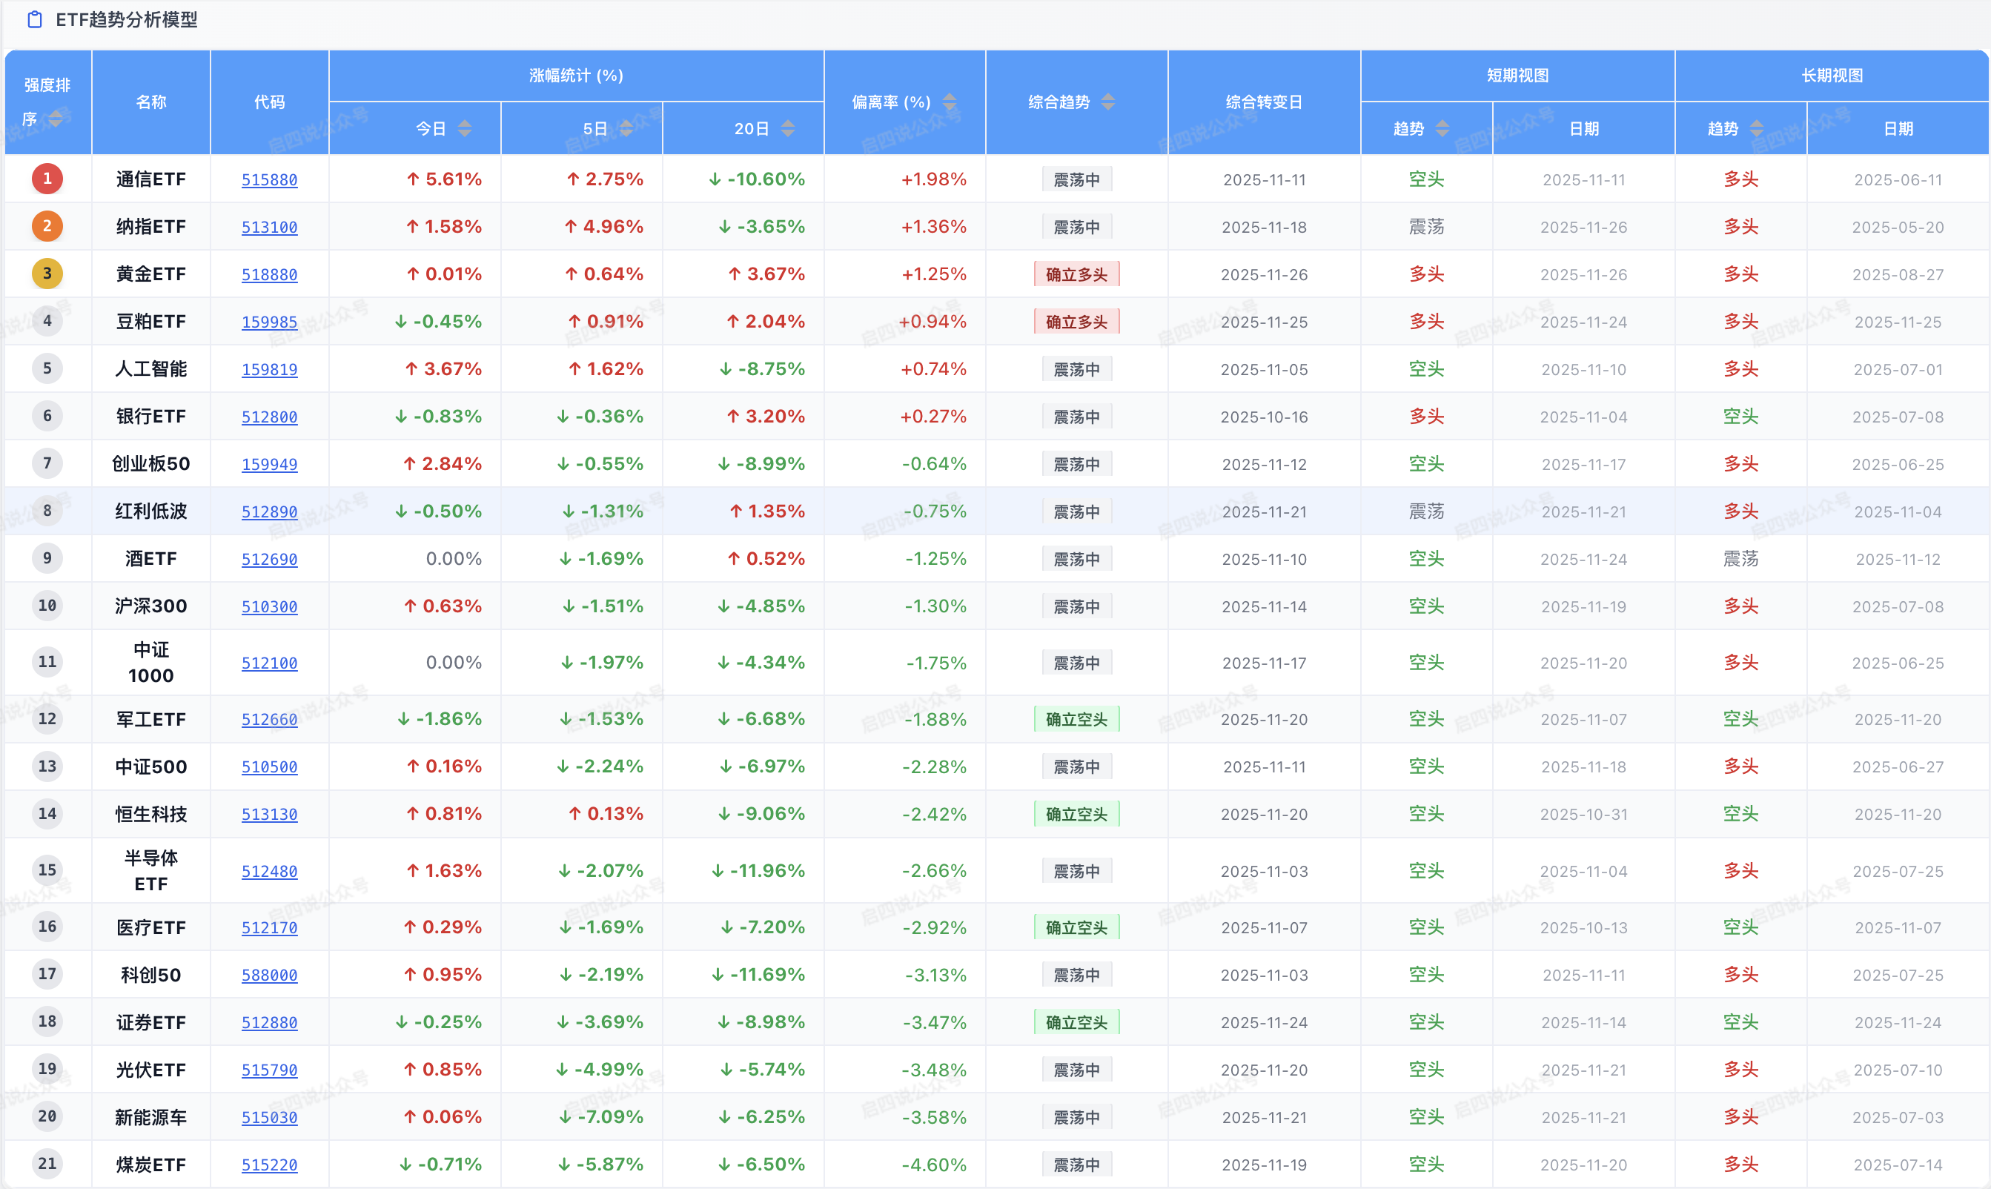
Task: Sort table by 今日 change arrows
Action: 465,128
